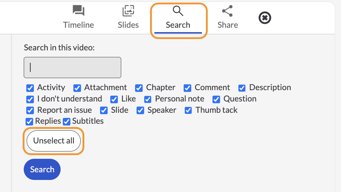341x192 pixels.
Task: Open the Timeline speech bubbles icon
Action: coord(78,11)
